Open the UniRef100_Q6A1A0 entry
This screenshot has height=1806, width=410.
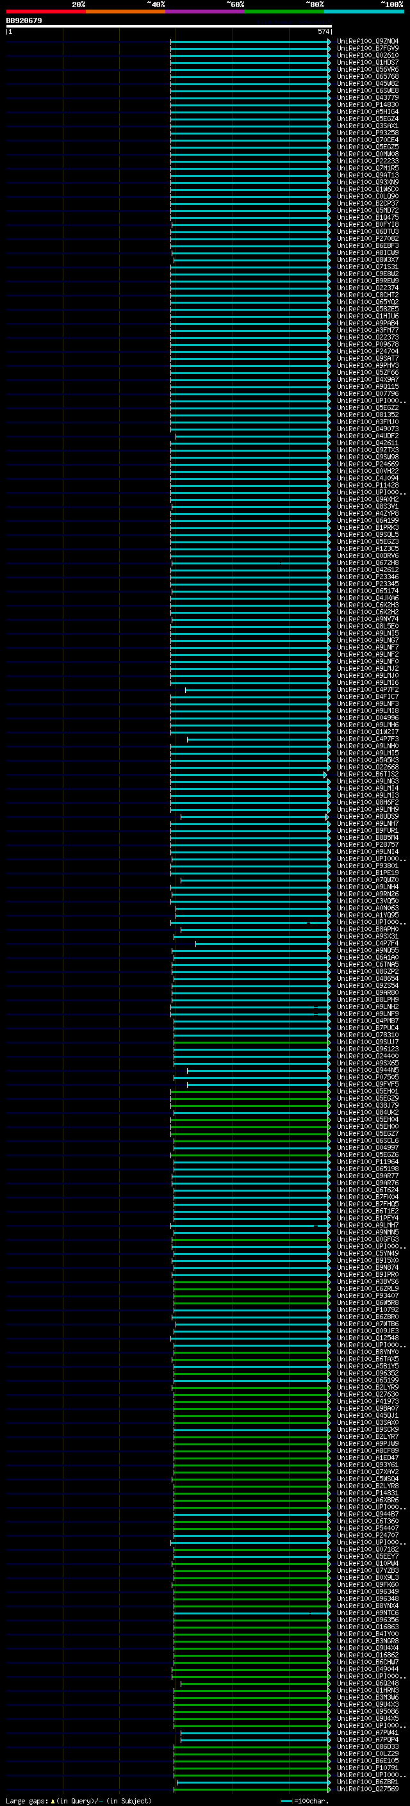click(368, 957)
